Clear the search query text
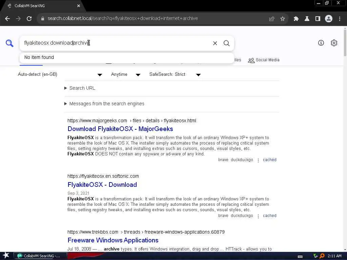 tap(215, 43)
